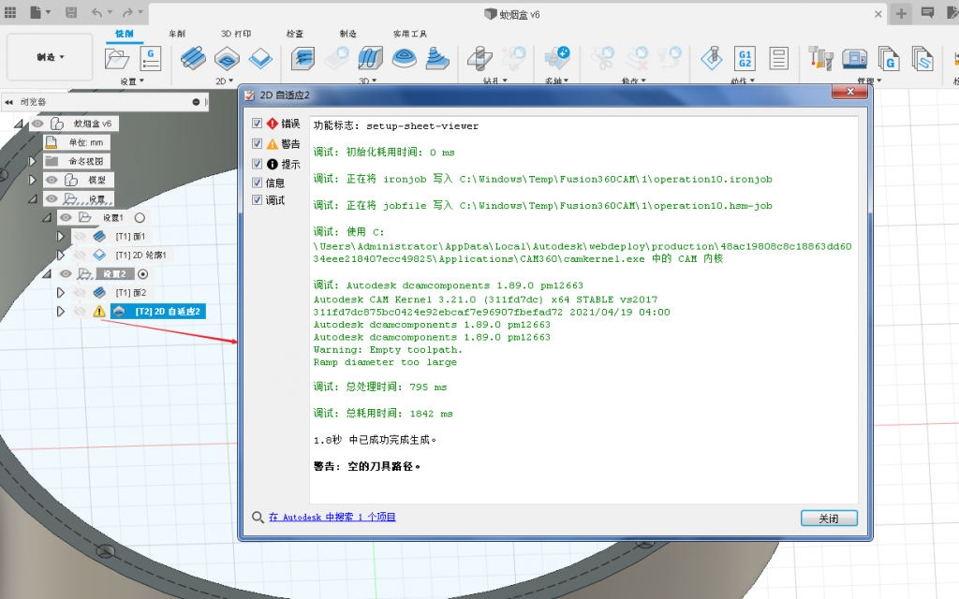Click the Setup Sheet icon
Screen dimensions: 959x599
778,59
